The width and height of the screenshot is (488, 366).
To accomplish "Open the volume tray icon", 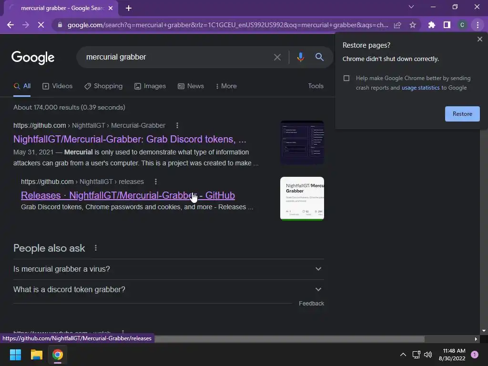I will 428,355.
